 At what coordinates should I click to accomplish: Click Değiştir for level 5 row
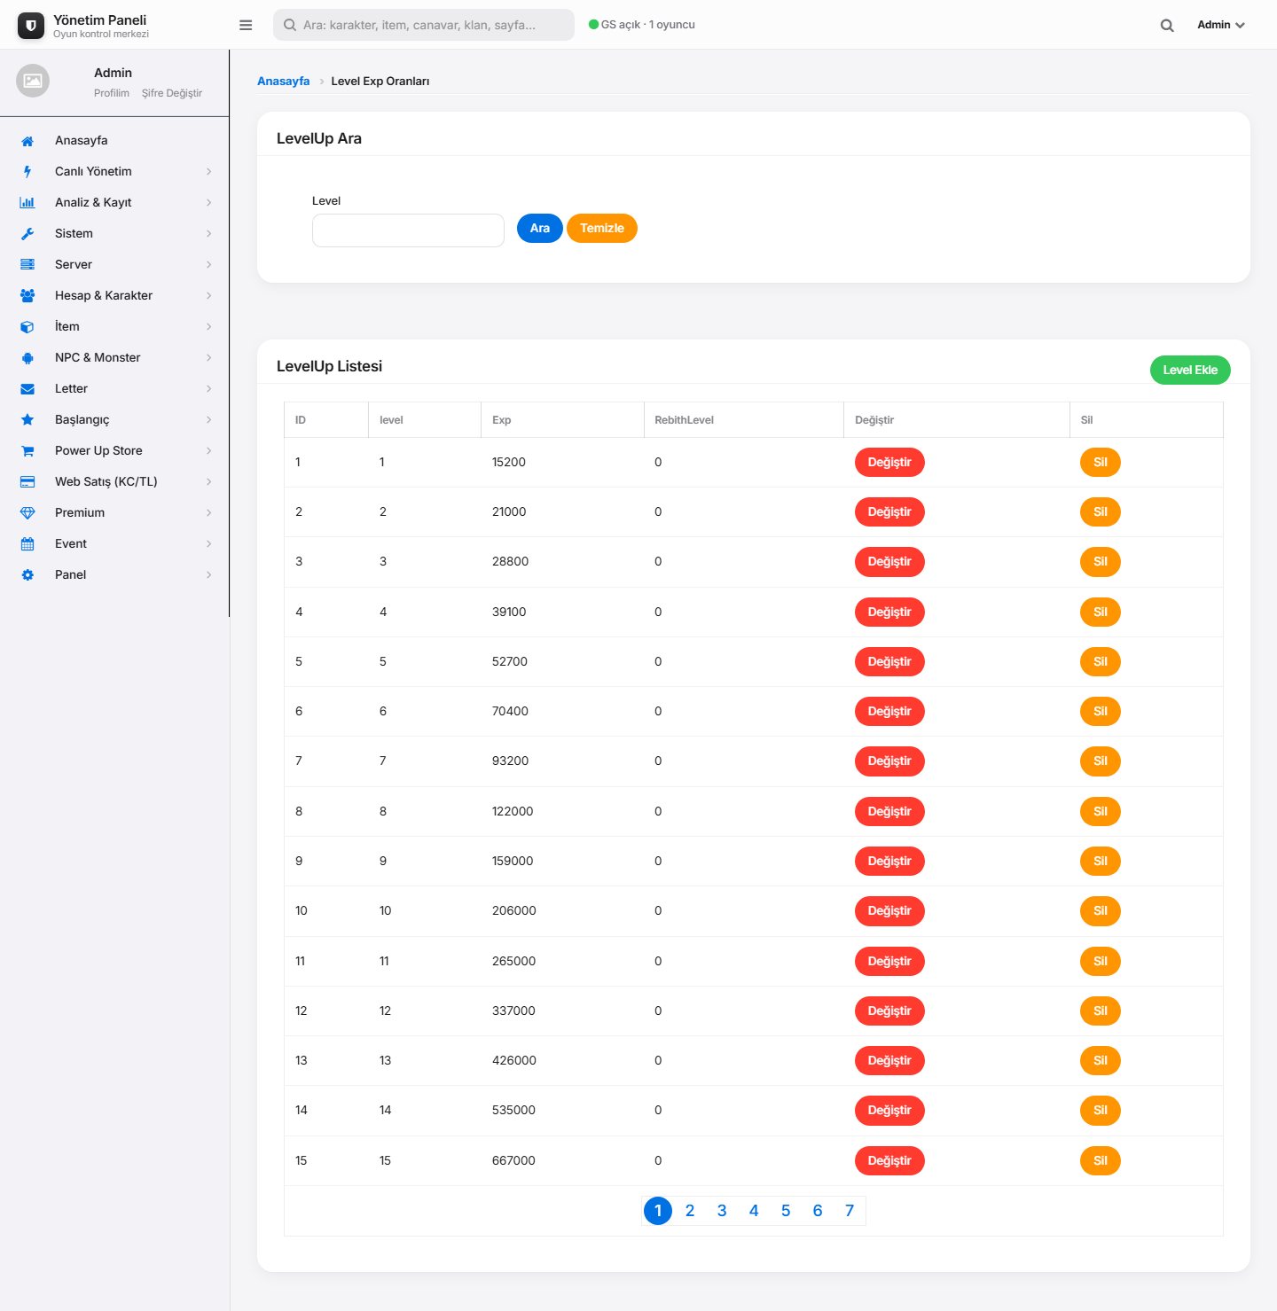(x=889, y=661)
